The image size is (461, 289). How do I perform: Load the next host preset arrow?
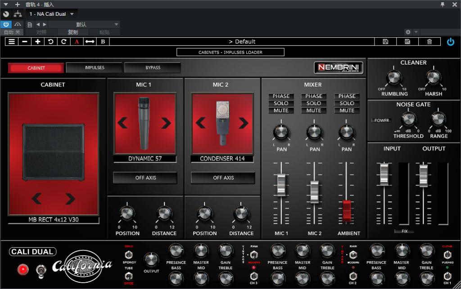pos(45,25)
